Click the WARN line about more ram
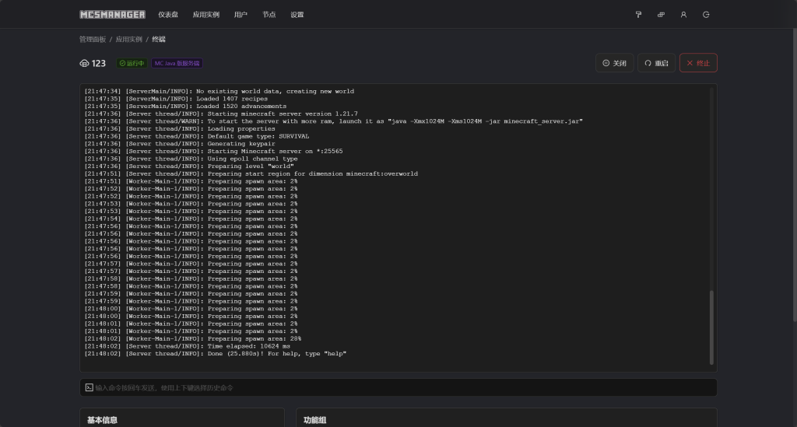This screenshot has width=797, height=427. (x=333, y=121)
